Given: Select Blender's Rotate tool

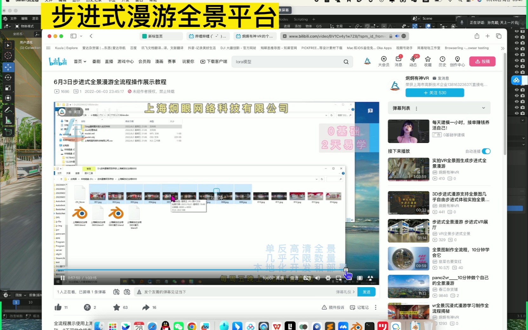Looking at the screenshot, I should coord(8,77).
